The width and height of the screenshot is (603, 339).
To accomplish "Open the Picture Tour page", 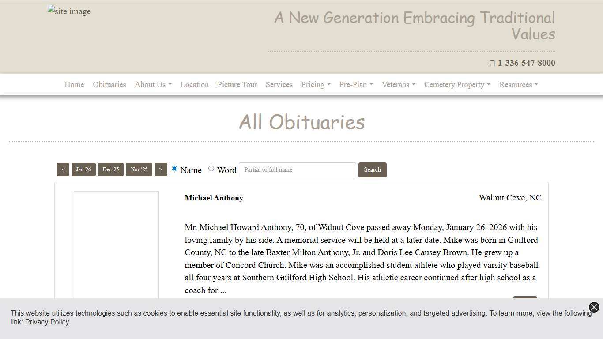I will (237, 84).
